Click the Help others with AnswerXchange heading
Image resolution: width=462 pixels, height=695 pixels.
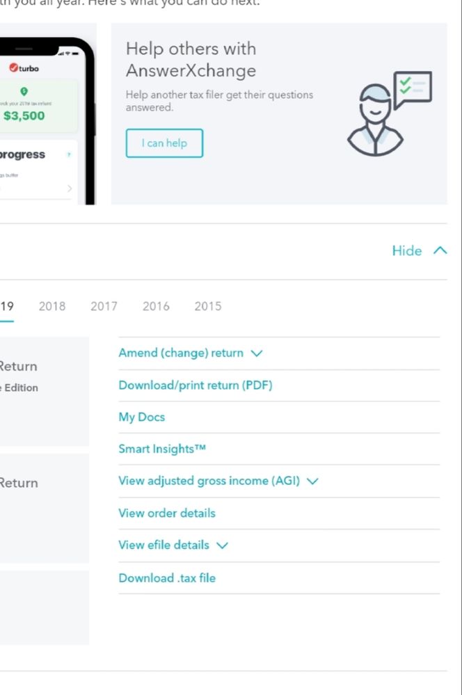[x=191, y=60]
